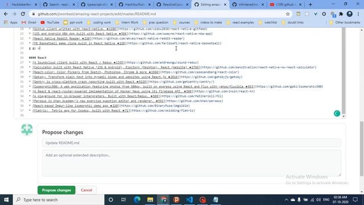Open notification center icon
The image size is (364, 205).
(x=355, y=200)
